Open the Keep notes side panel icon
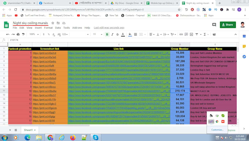Viewport: 249px width, 141px height. pos(244,46)
